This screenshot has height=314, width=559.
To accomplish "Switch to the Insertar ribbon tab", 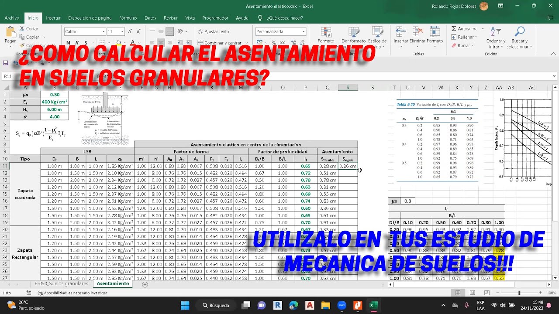I will tap(53, 18).
